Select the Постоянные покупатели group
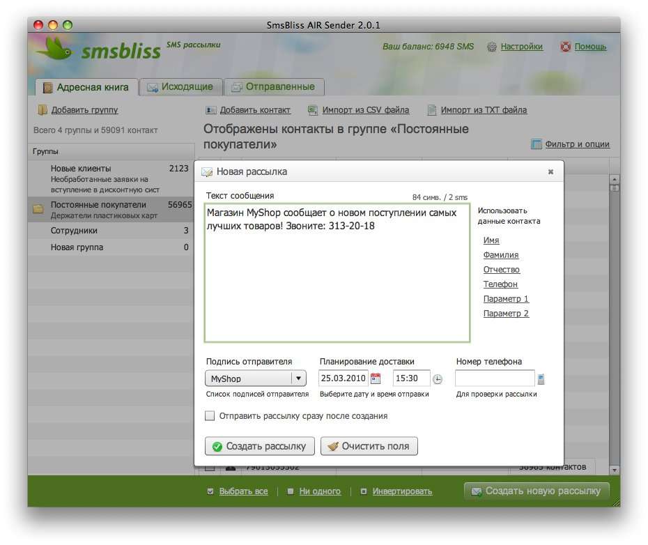 [111, 210]
